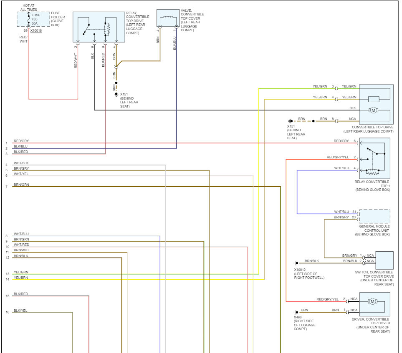The height and width of the screenshot is (353, 402).
Task: Click the 'RELAY, CONVERTIBLE TOP DRIVE' description
Action: (x=137, y=23)
